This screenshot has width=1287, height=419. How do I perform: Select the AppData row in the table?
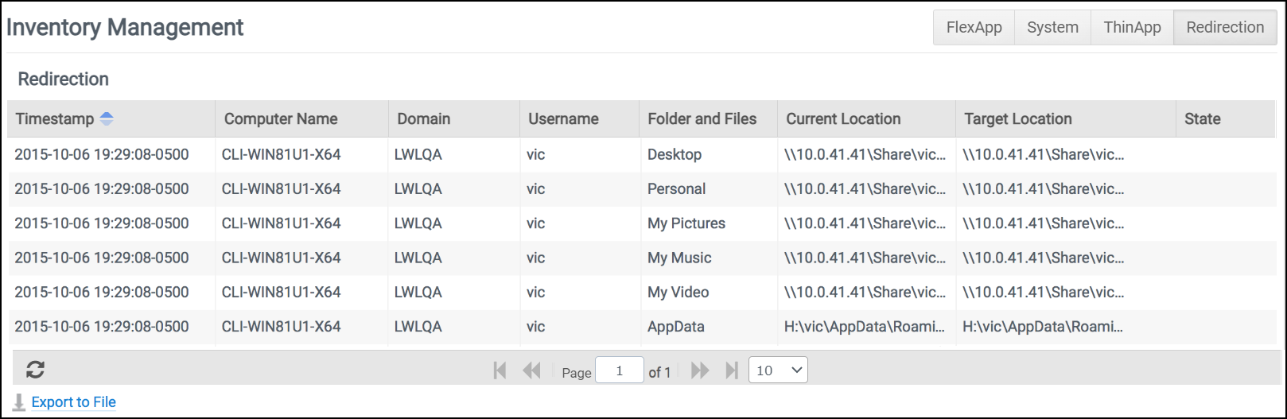[676, 327]
